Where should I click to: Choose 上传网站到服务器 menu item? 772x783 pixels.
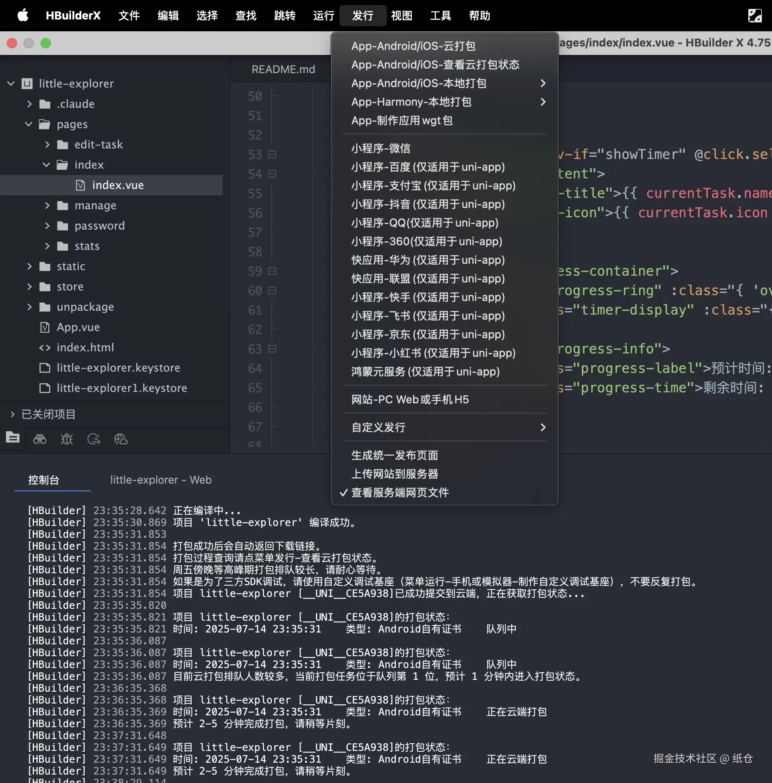(444, 474)
